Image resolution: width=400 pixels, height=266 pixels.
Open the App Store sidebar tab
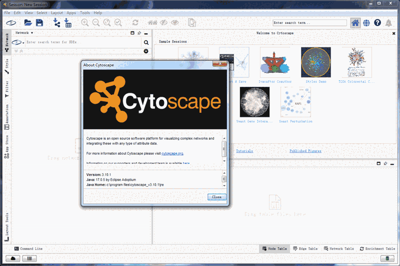pyautogui.click(x=7, y=147)
